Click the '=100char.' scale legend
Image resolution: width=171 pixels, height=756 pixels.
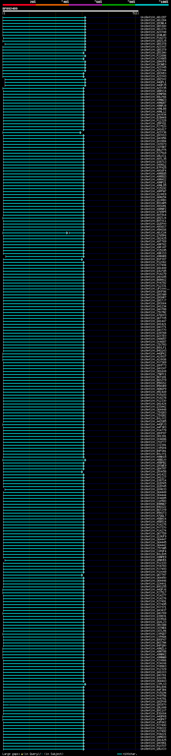click(x=130, y=754)
